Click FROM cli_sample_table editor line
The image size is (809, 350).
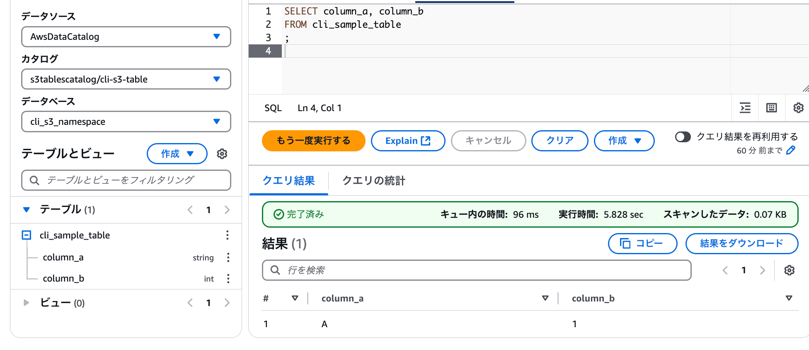[x=343, y=24]
